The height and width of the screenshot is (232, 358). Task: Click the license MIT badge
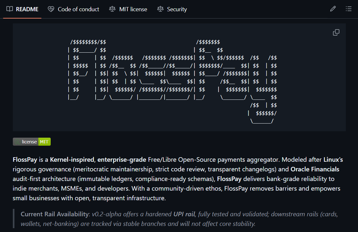(32, 142)
